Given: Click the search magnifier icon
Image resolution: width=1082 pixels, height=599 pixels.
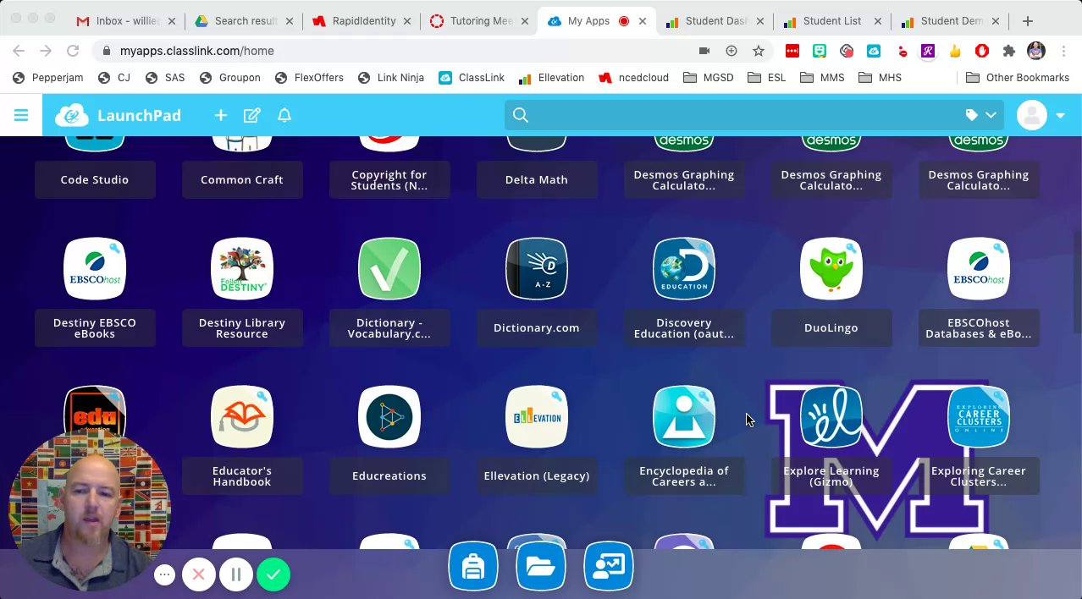Looking at the screenshot, I should point(521,115).
